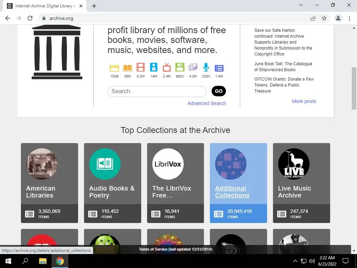Open the microphone concerts icon labeled 238K
The width and height of the screenshot is (357, 268).
point(206,67)
